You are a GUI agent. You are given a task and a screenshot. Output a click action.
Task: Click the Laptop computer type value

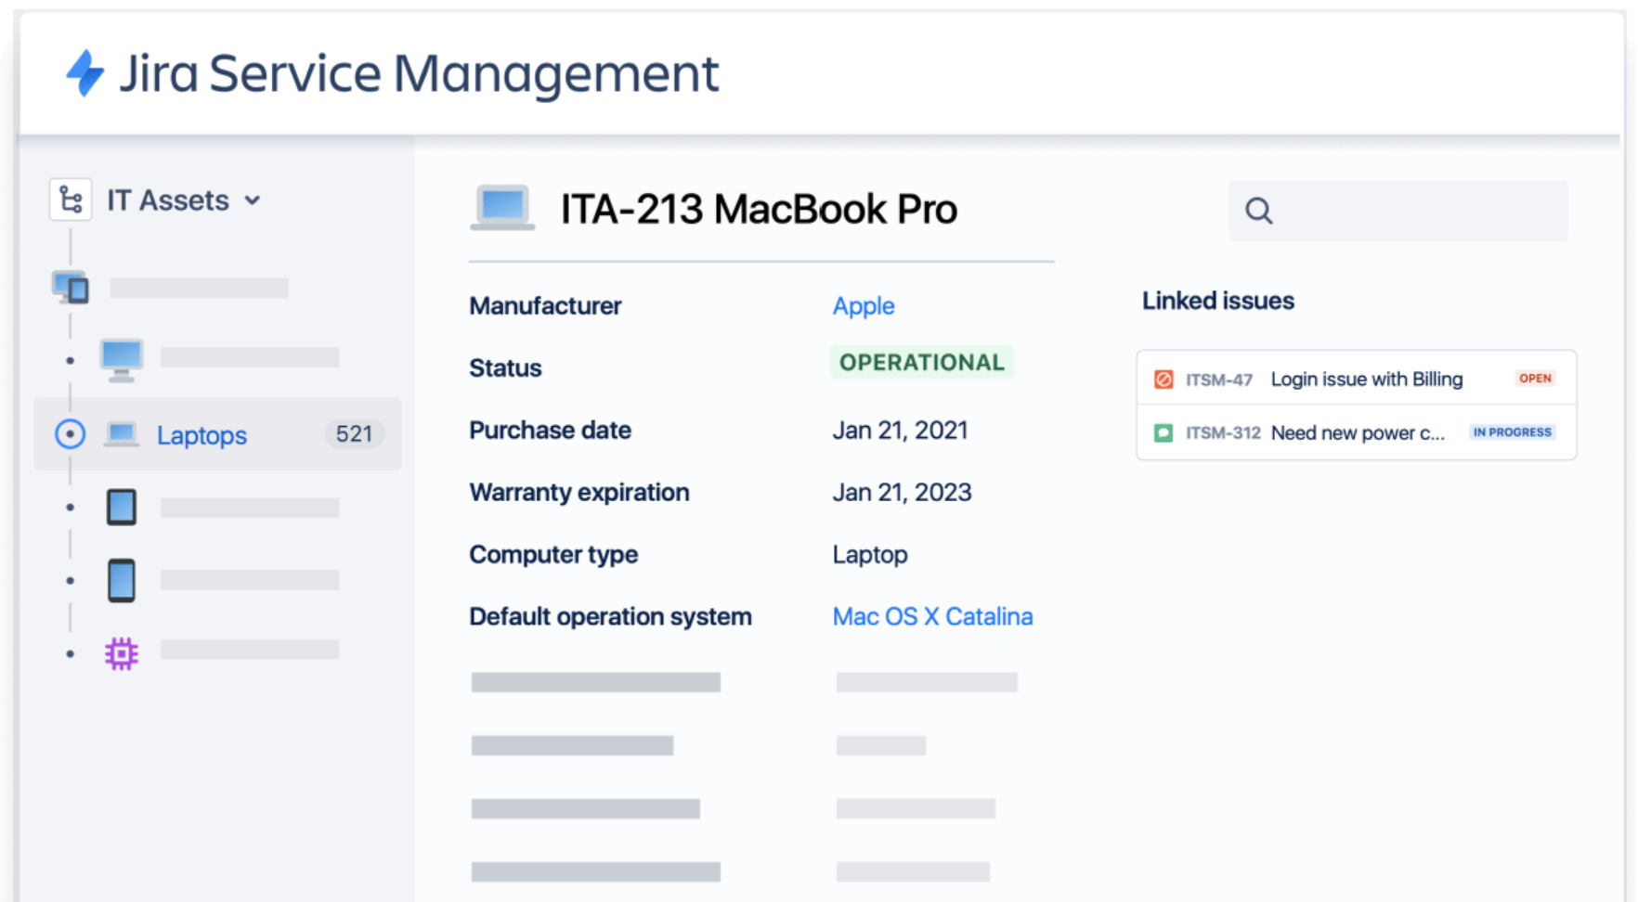[870, 555]
